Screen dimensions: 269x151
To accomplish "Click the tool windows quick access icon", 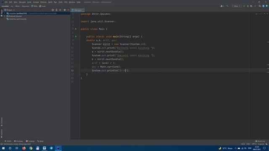I will pyautogui.click(x=2, y=144).
